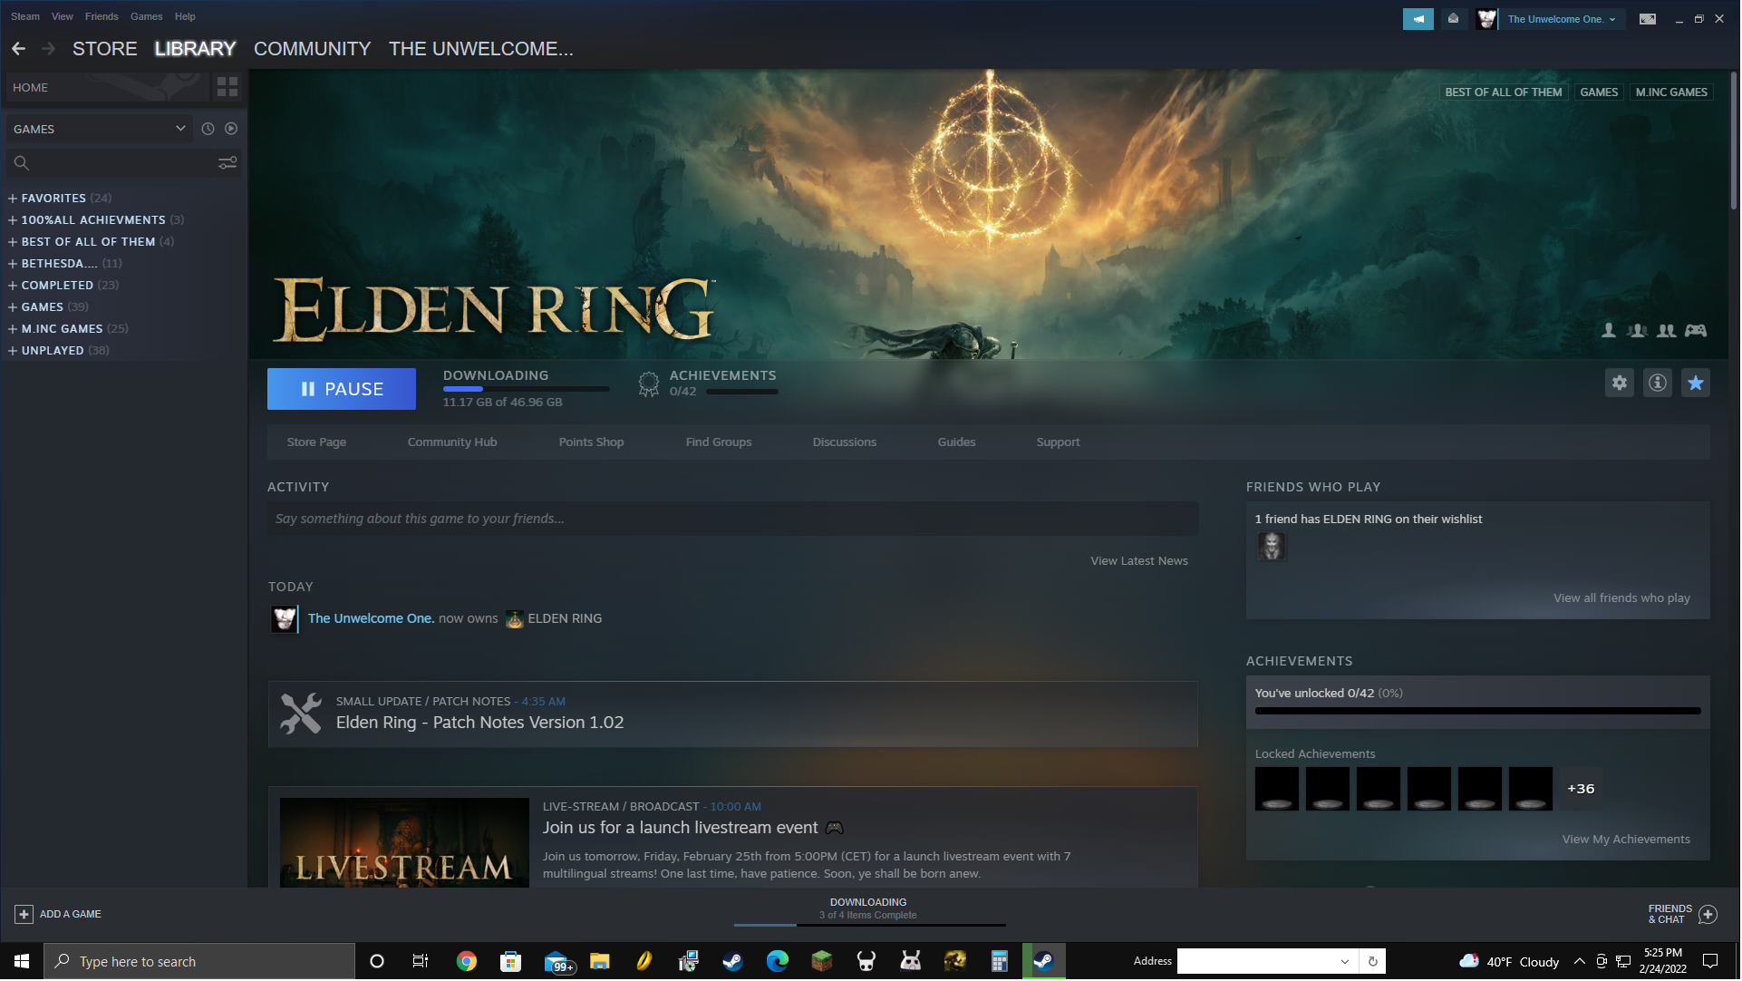
Task: Go to the STORE tab
Action: pyautogui.click(x=105, y=49)
